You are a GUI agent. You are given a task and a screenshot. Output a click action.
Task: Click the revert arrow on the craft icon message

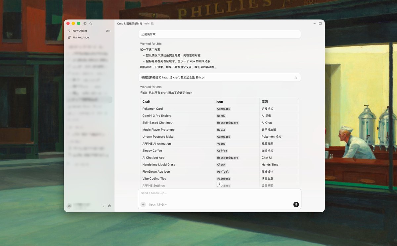[x=296, y=77]
